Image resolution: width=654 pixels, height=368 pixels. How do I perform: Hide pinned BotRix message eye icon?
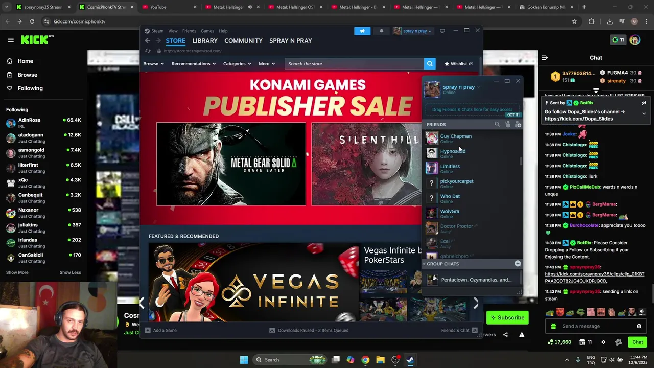pos(644,103)
